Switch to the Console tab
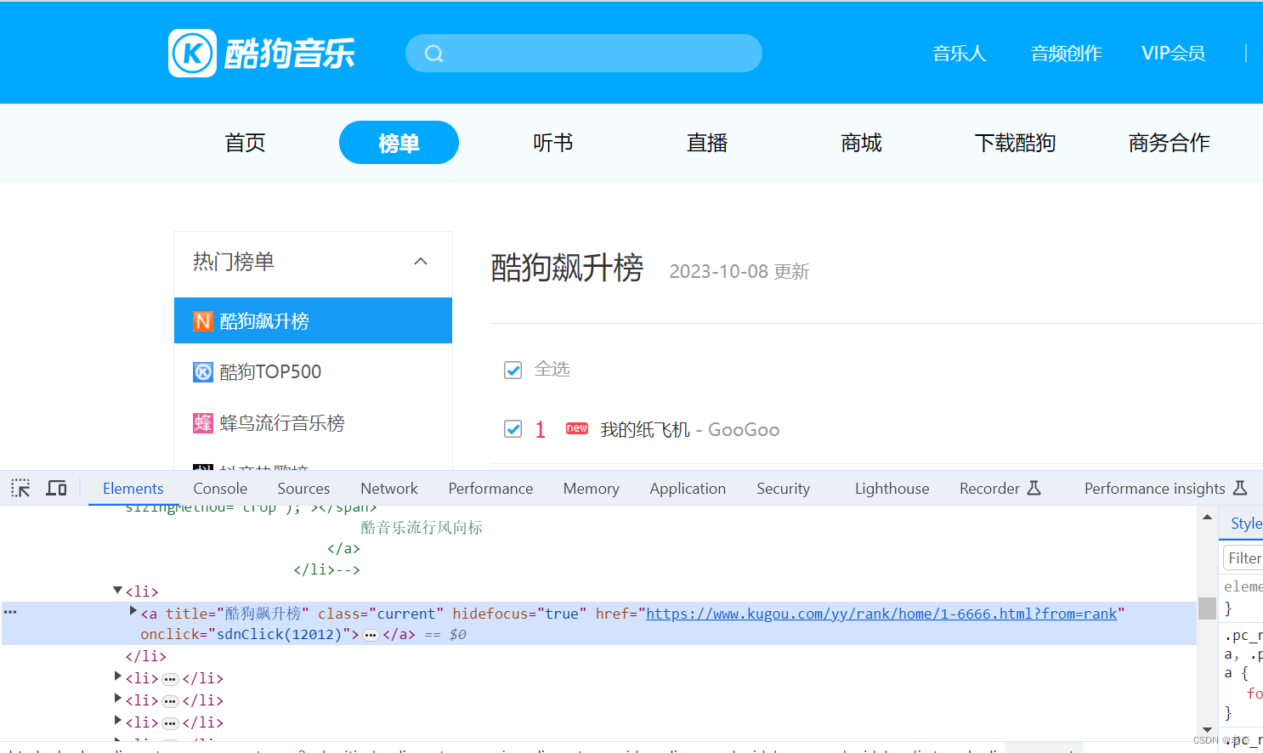Image resolution: width=1263 pixels, height=753 pixels. tap(220, 489)
